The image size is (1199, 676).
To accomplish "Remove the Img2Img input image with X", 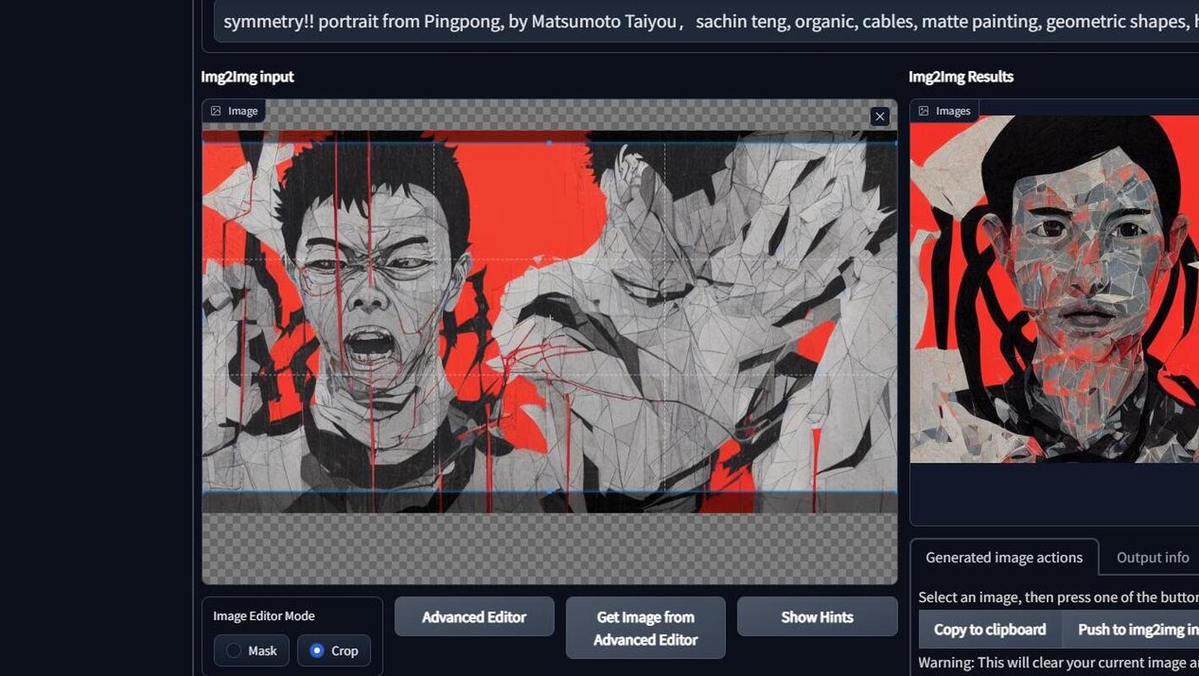I will pos(880,117).
